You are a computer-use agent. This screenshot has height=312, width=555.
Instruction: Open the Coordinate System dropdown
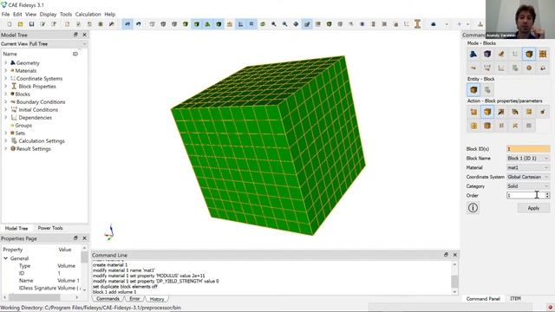tap(528, 177)
